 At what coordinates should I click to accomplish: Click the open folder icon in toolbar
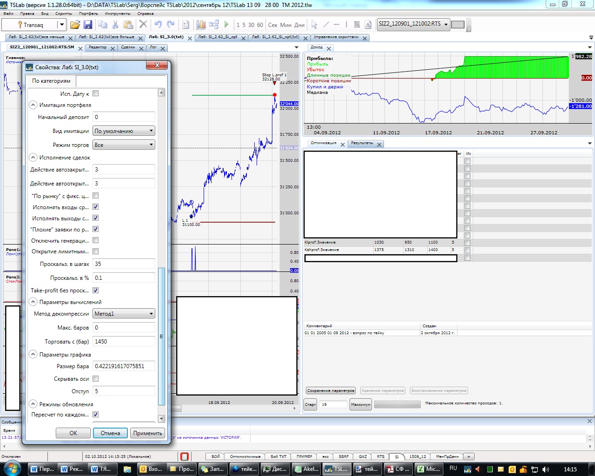click(x=75, y=25)
